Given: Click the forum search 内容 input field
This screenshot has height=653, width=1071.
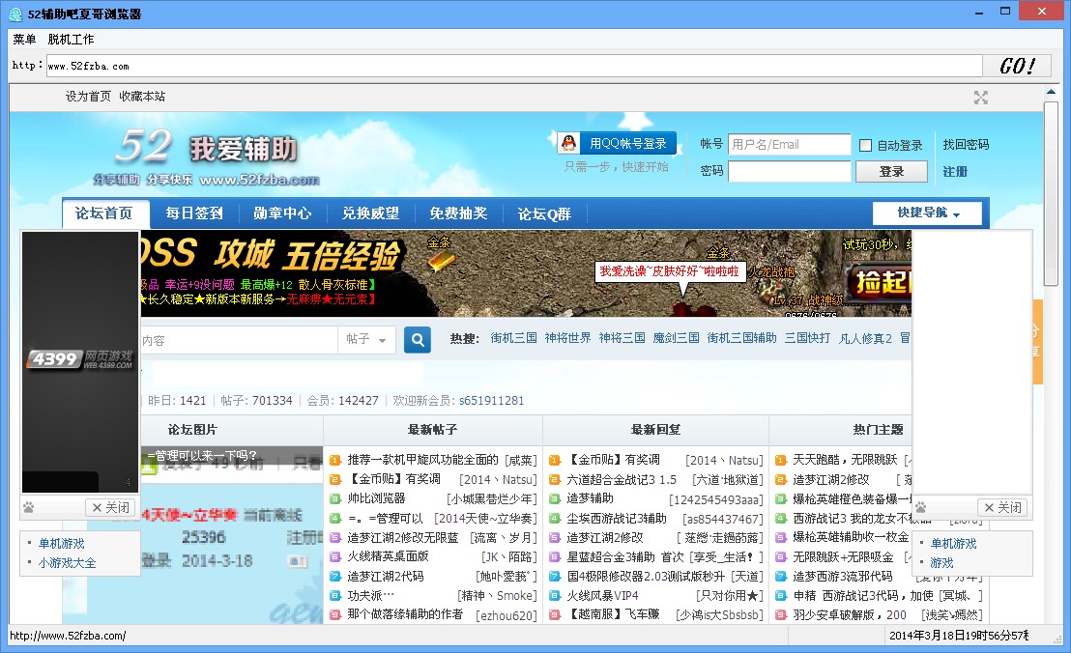Looking at the screenshot, I should (239, 340).
